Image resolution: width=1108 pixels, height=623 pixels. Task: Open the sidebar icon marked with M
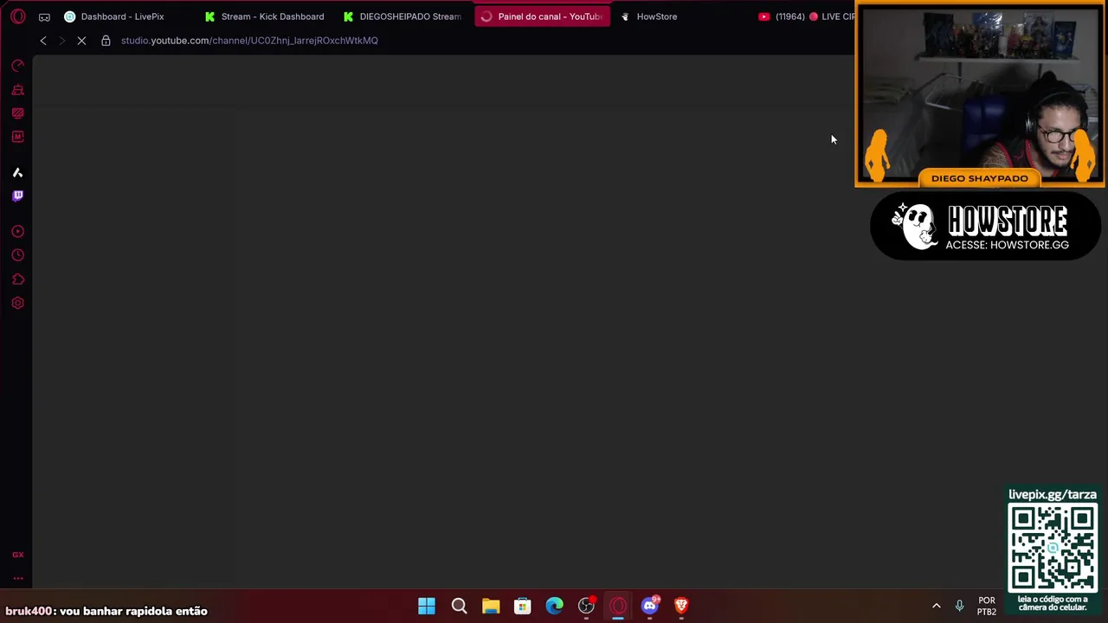coord(17,137)
